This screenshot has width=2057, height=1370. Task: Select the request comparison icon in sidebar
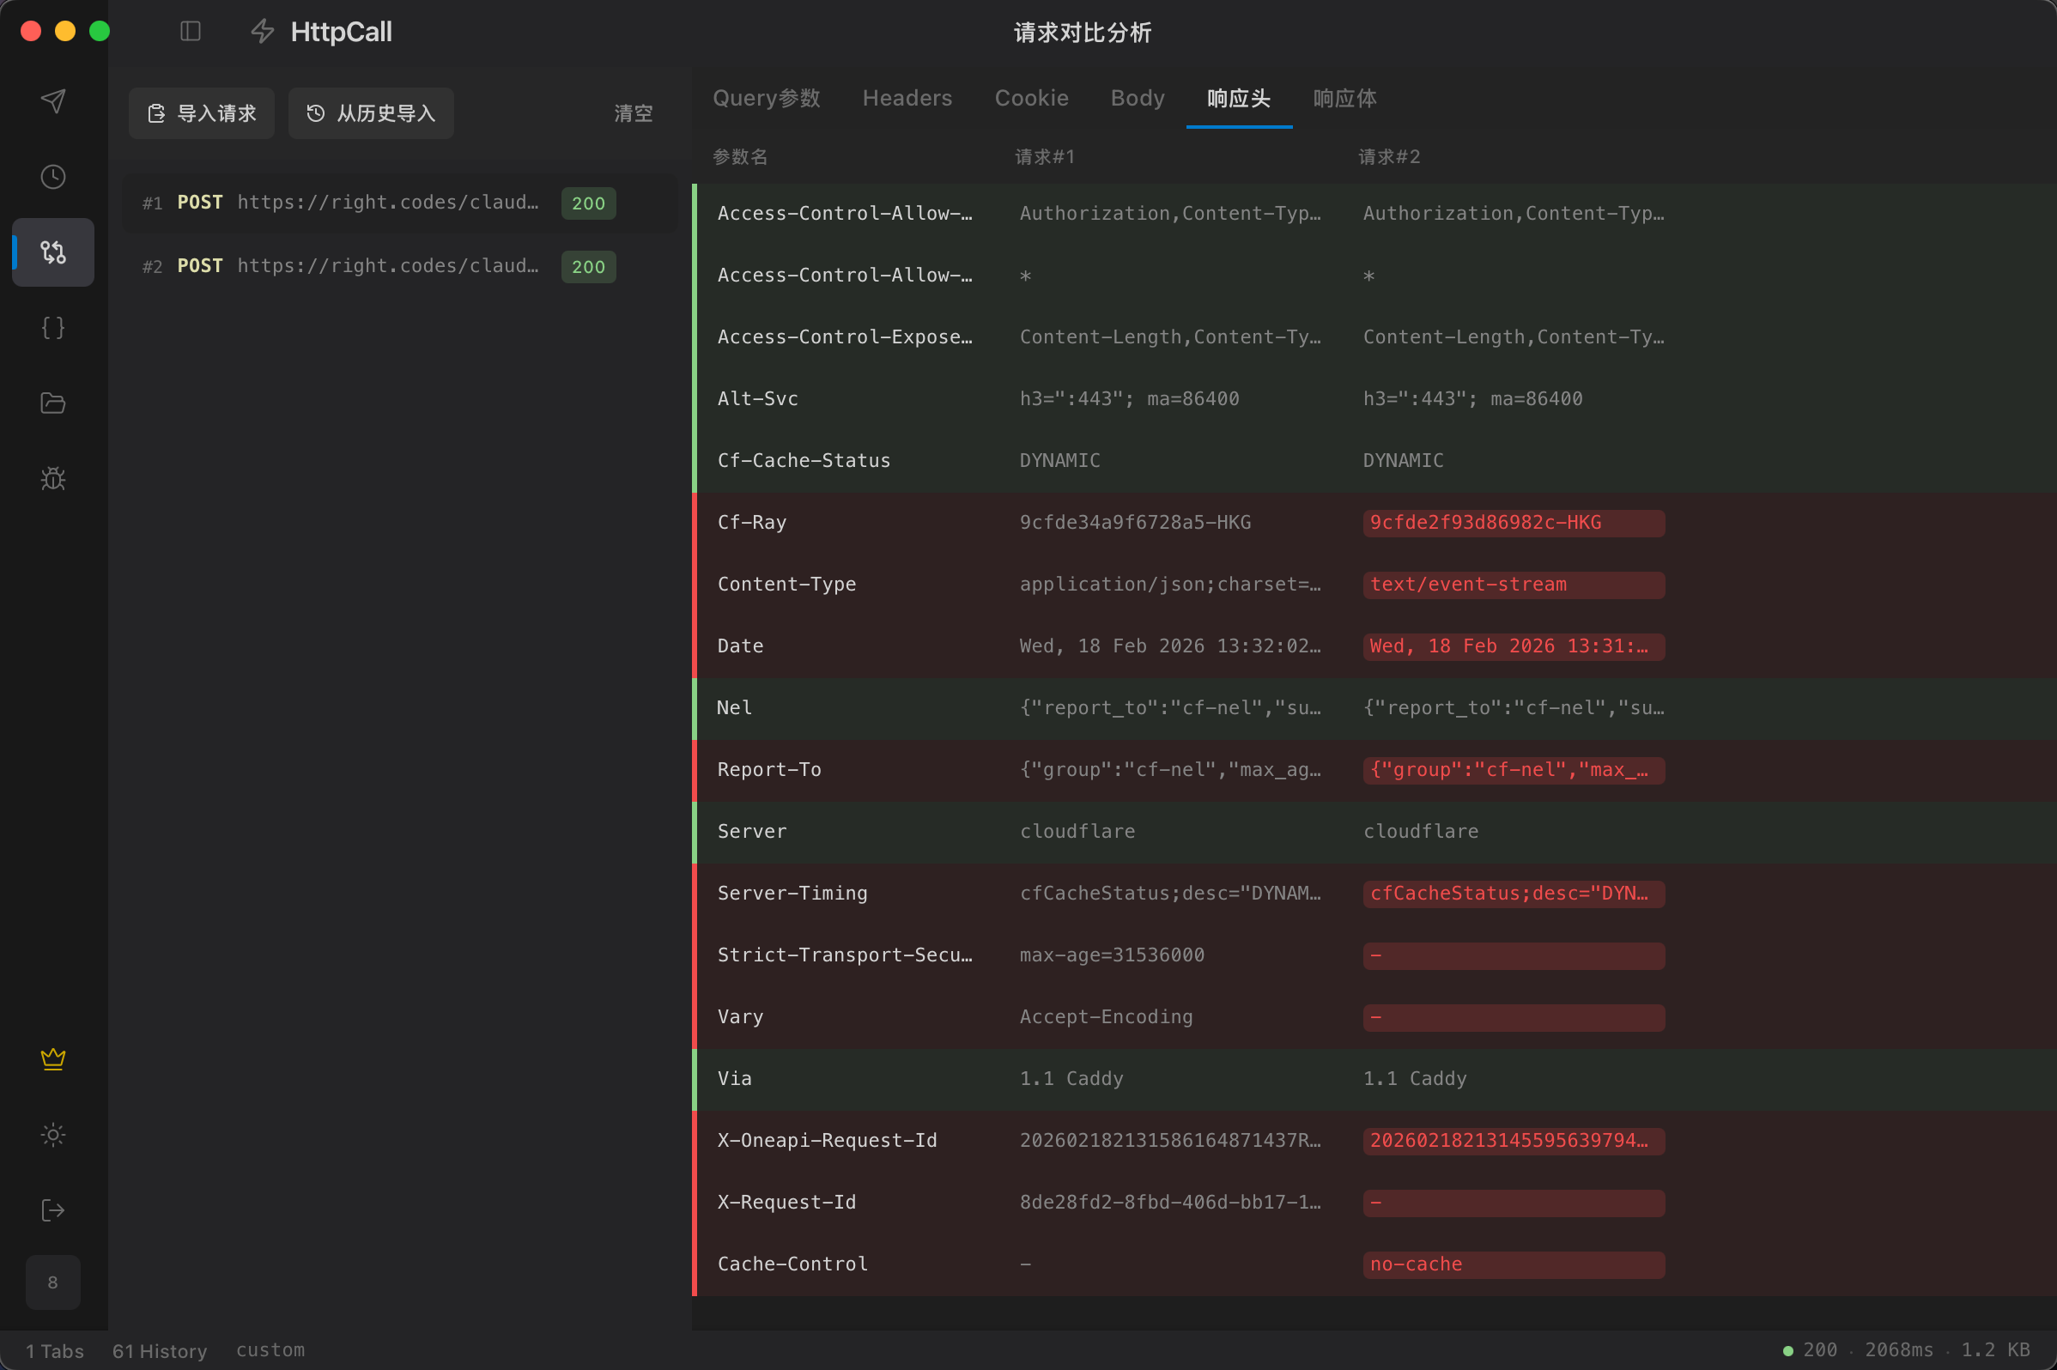coord(52,252)
